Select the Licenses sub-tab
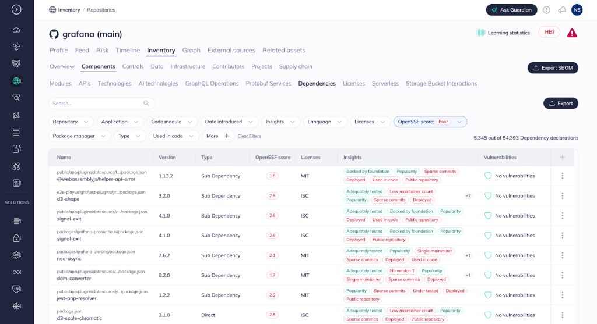 [x=353, y=84]
